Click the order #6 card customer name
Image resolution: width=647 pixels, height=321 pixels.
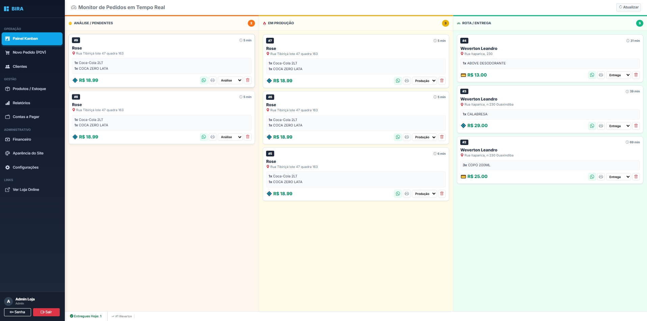[271, 105]
